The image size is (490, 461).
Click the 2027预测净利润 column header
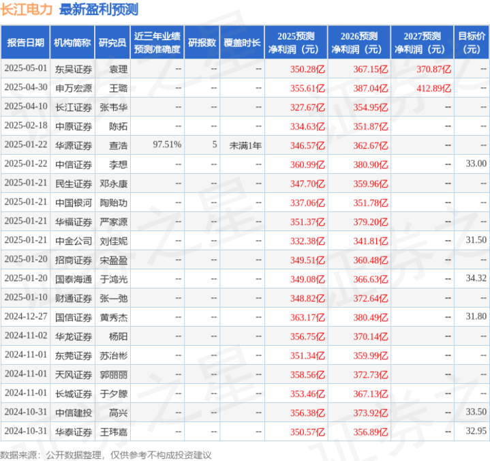point(422,42)
